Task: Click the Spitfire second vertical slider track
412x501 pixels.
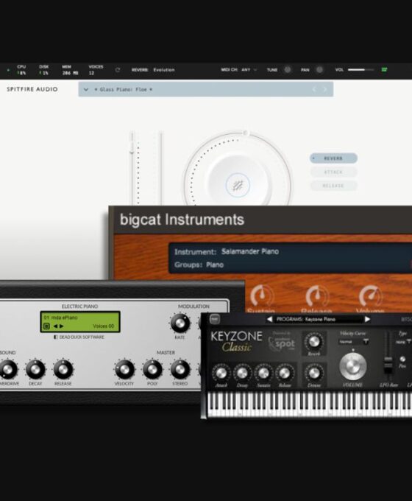Action: [160, 168]
